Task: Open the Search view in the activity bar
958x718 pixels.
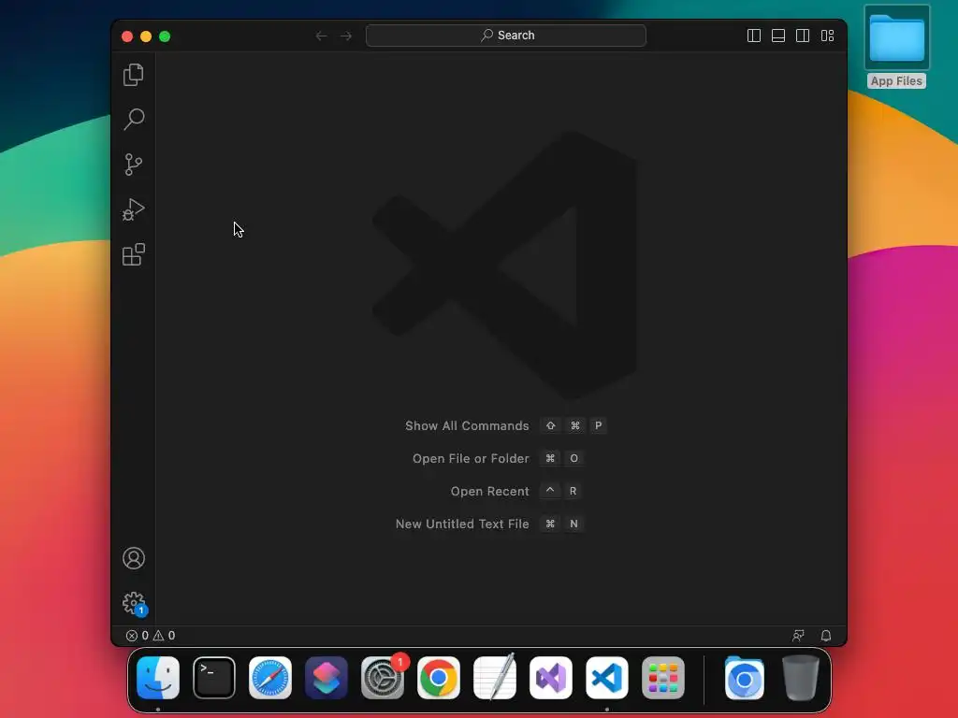Action: click(133, 119)
